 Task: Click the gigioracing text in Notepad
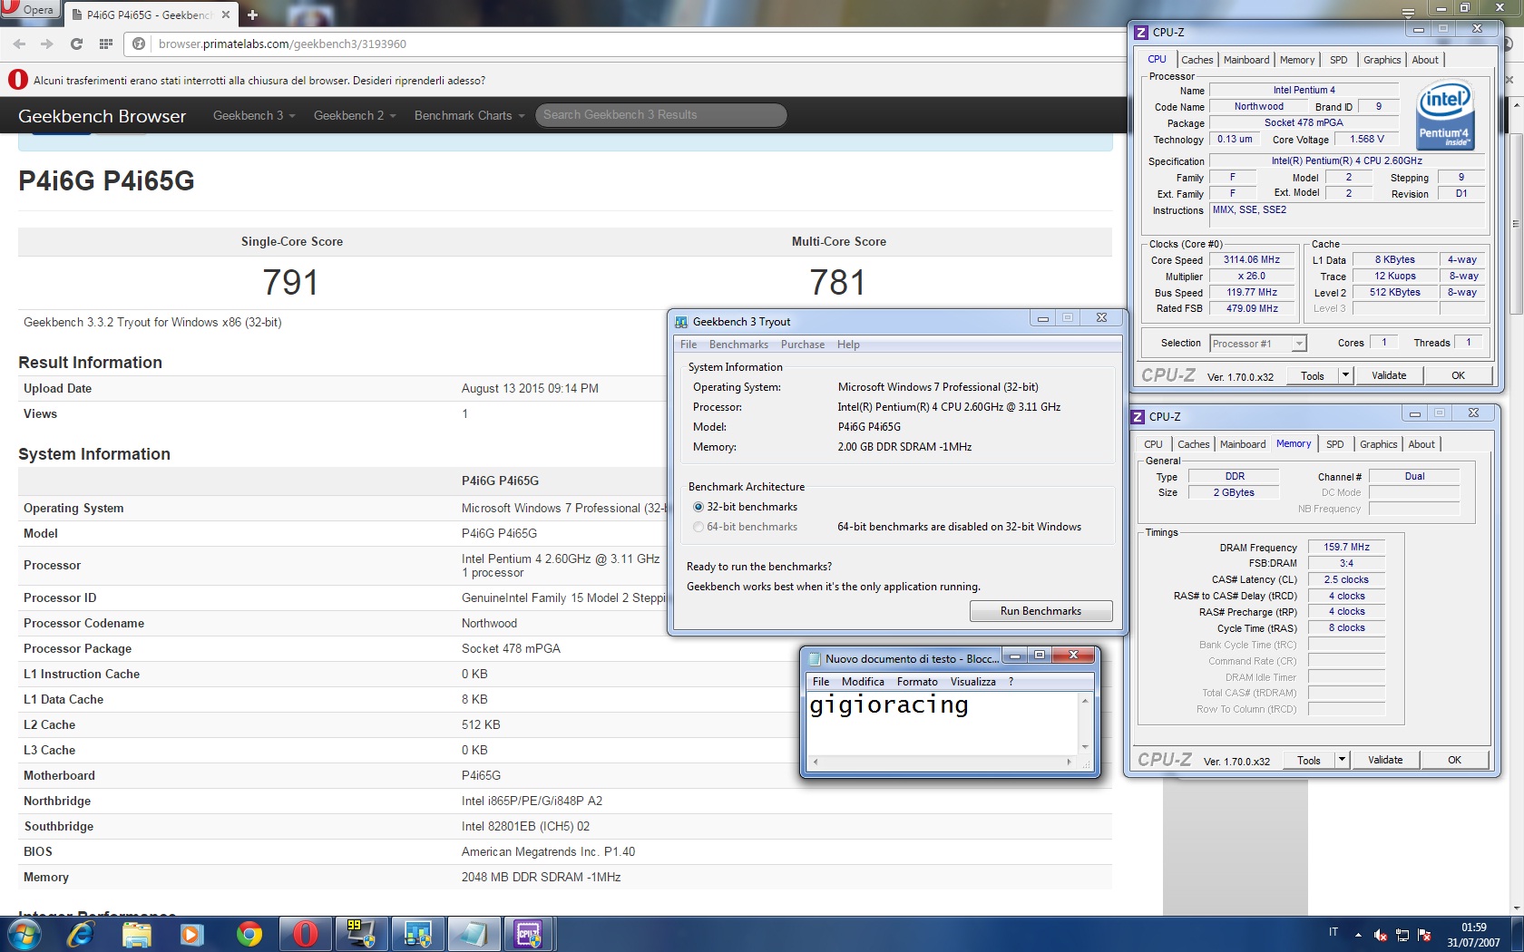(889, 704)
